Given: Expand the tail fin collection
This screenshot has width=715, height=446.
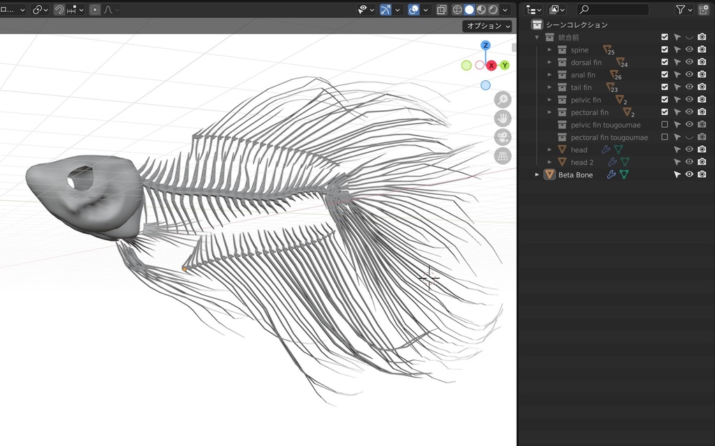Looking at the screenshot, I should click(x=551, y=87).
